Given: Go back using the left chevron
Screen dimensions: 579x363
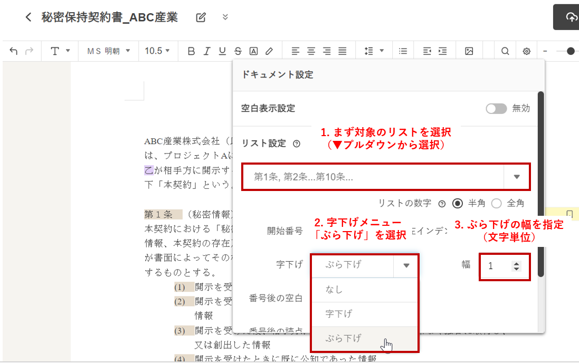Looking at the screenshot, I should (29, 17).
